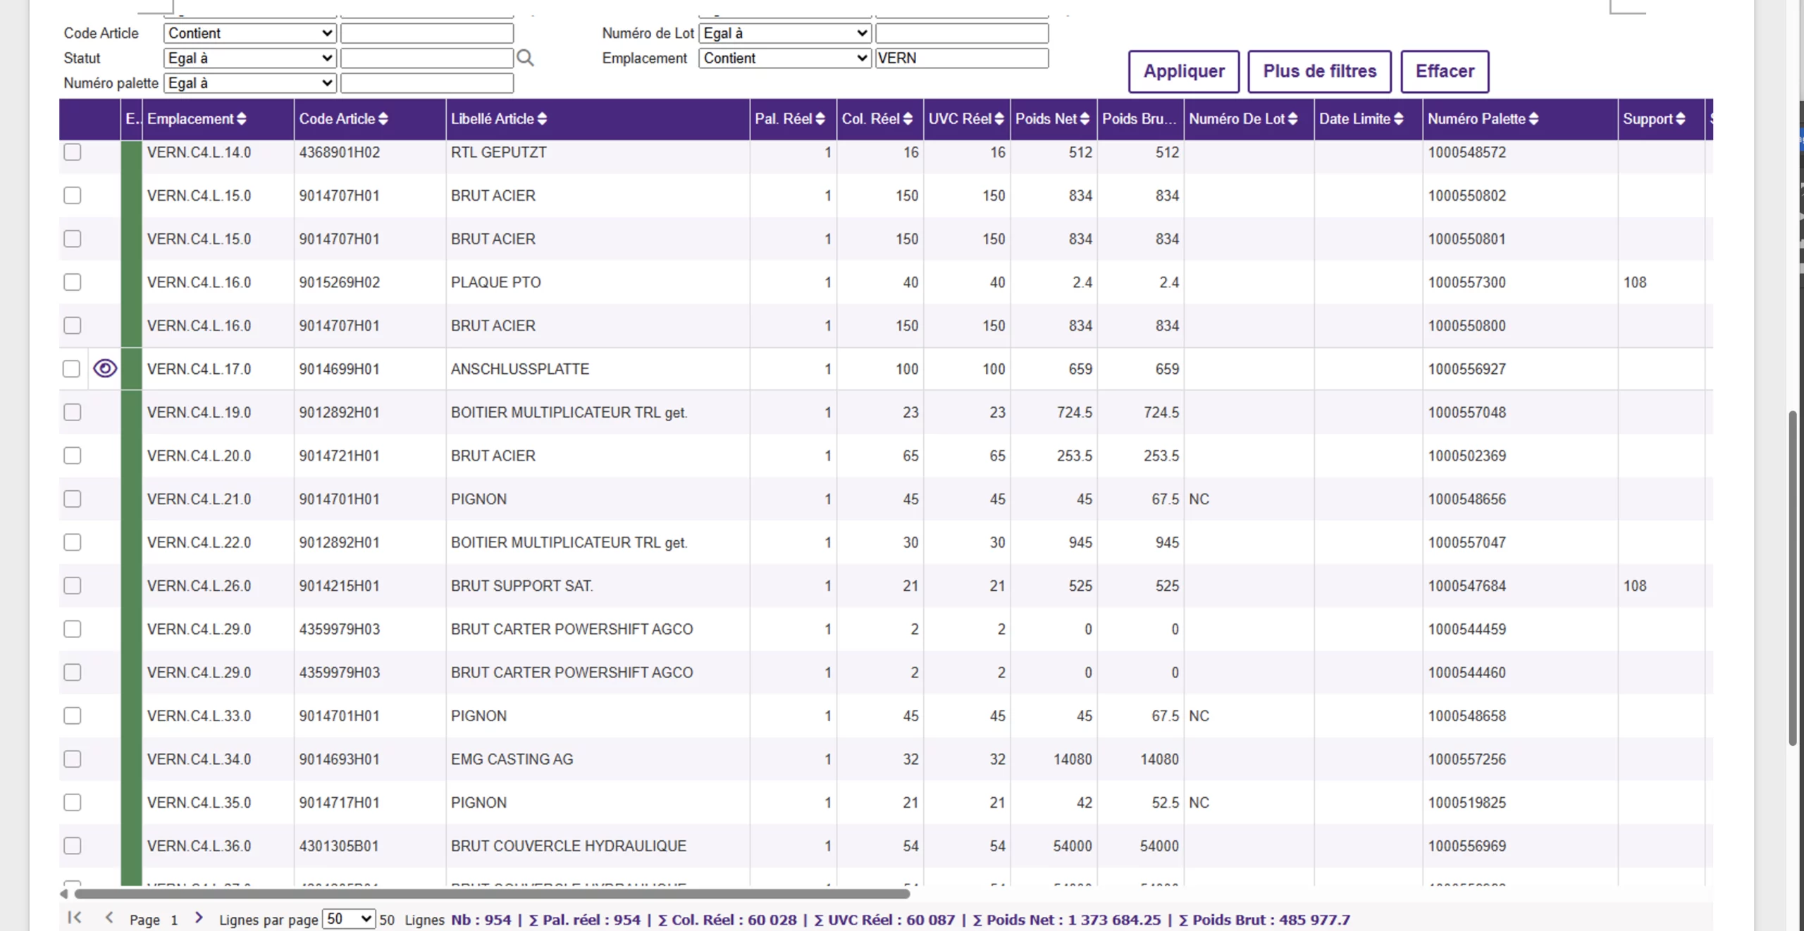Check the row for PLAQUE PTO
Screen dimensions: 1804x931
73,282
